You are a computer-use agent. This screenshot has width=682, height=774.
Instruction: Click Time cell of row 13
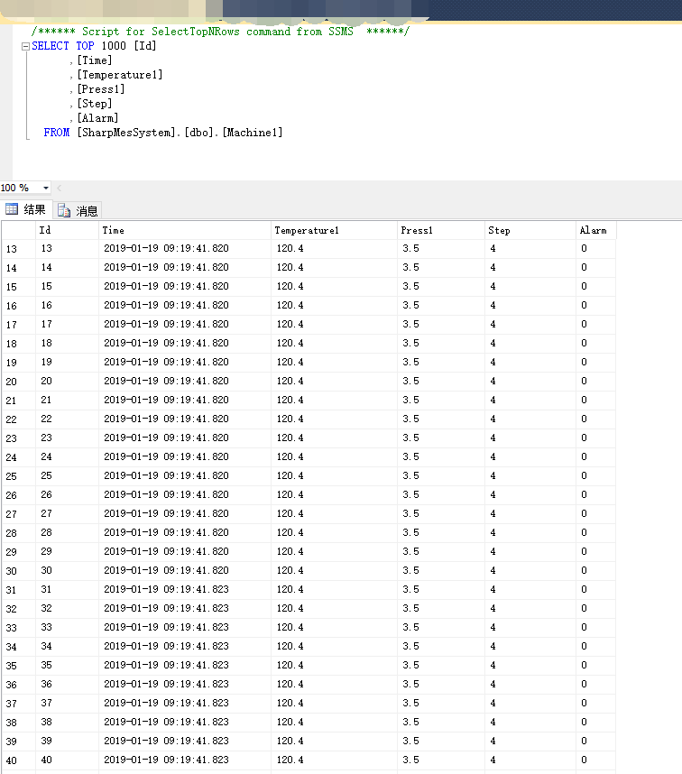(185, 249)
